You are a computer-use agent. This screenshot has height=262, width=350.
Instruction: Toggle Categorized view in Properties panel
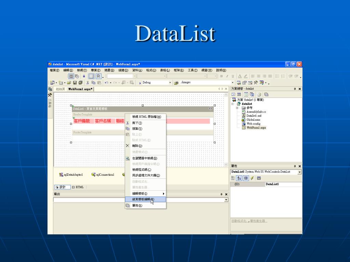click(x=233, y=178)
